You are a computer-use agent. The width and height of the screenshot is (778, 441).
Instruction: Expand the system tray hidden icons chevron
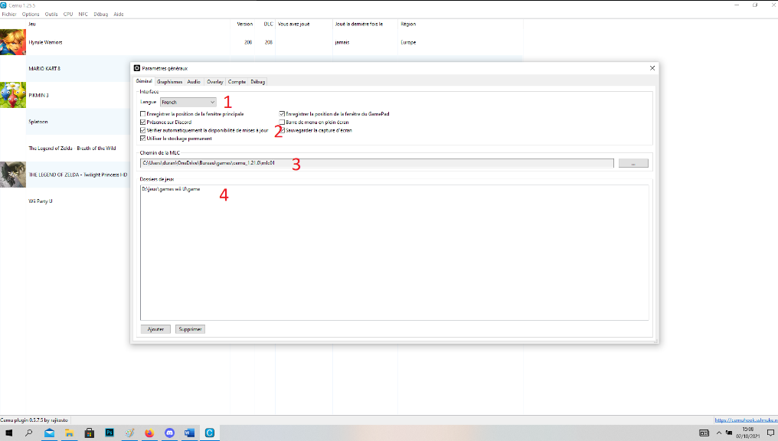[x=718, y=433]
